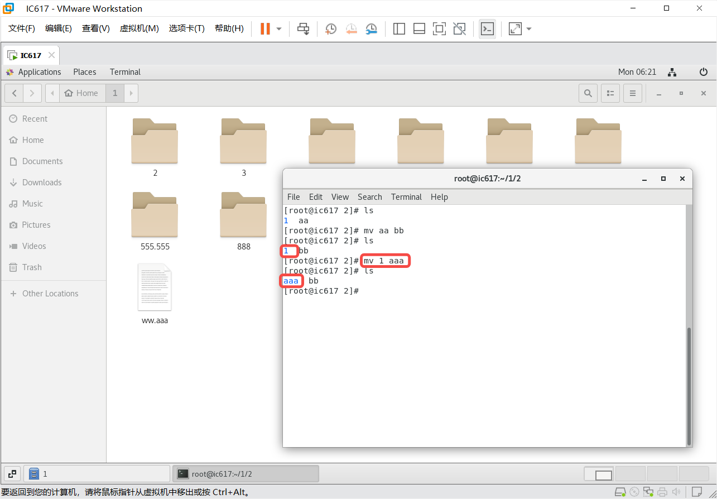
Task: Close the IC617 tab
Action: point(51,55)
